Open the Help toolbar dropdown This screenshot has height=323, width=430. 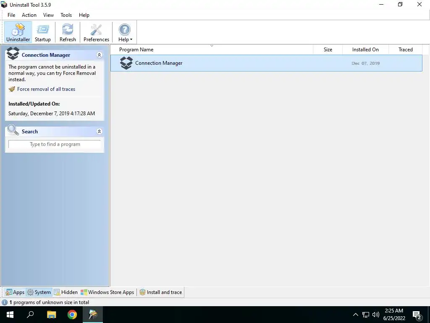pyautogui.click(x=125, y=32)
